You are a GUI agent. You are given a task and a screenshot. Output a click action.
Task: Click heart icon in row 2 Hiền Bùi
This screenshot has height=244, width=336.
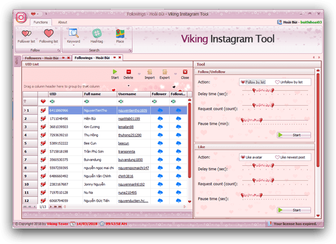coord(43,119)
